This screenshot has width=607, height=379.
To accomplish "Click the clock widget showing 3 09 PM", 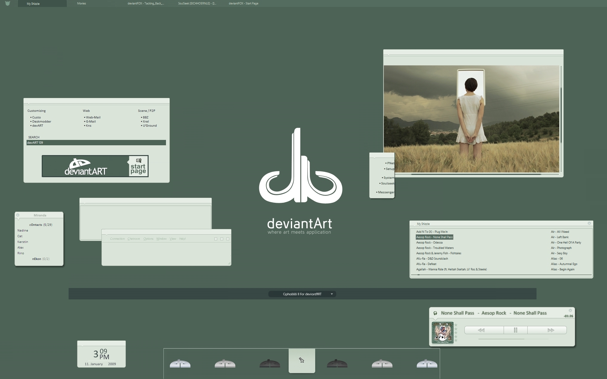I will (101, 354).
